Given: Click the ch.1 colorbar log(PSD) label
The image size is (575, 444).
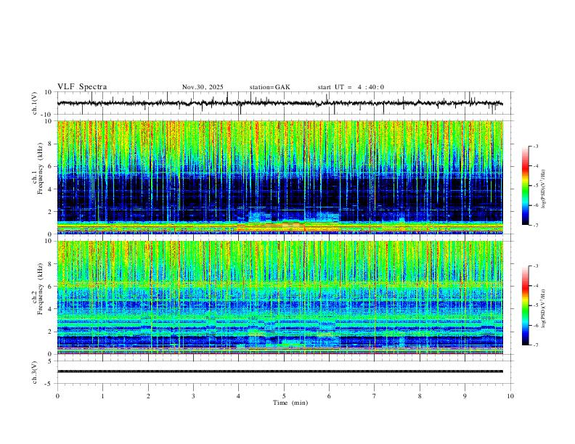Looking at the screenshot, I should pos(543,189).
